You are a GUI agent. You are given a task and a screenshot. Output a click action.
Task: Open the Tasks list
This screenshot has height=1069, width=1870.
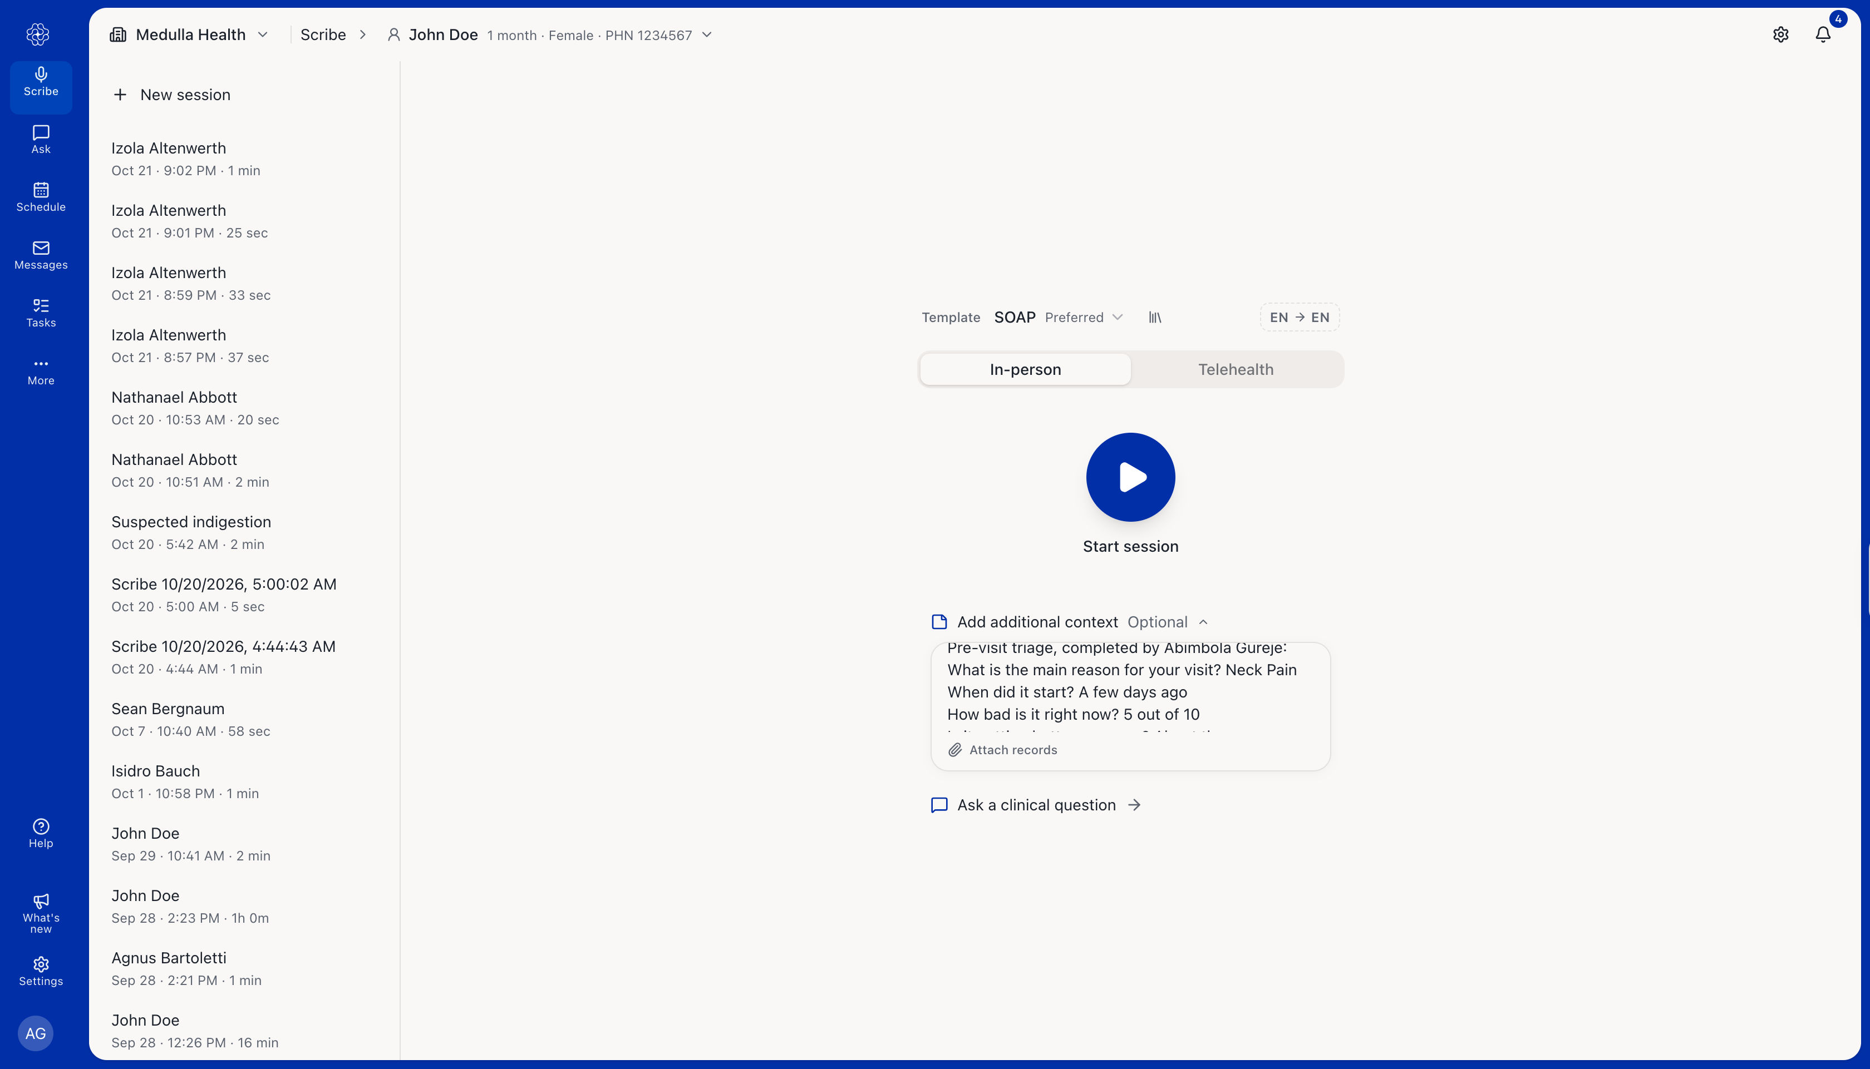pos(41,314)
